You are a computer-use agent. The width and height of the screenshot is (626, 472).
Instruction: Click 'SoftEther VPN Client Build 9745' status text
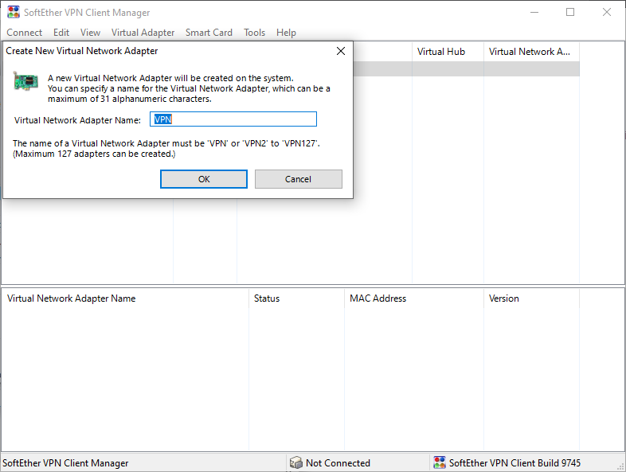tap(514, 463)
